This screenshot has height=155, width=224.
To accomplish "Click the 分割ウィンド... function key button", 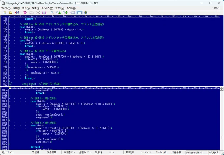I will (x=85, y=152).
